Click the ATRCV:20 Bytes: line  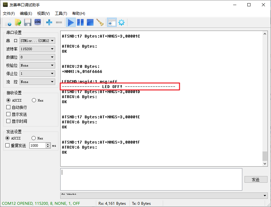(x=81, y=66)
